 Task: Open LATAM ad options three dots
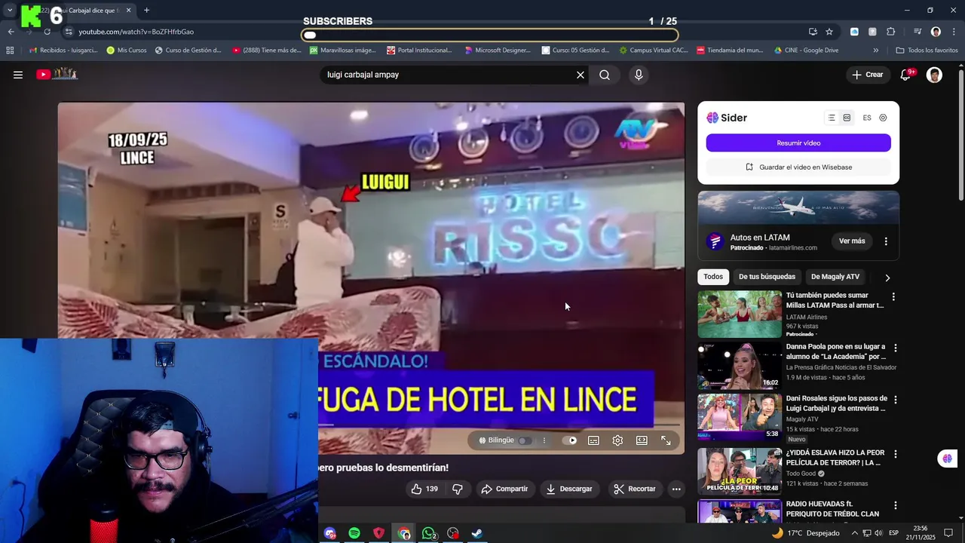coord(886,241)
